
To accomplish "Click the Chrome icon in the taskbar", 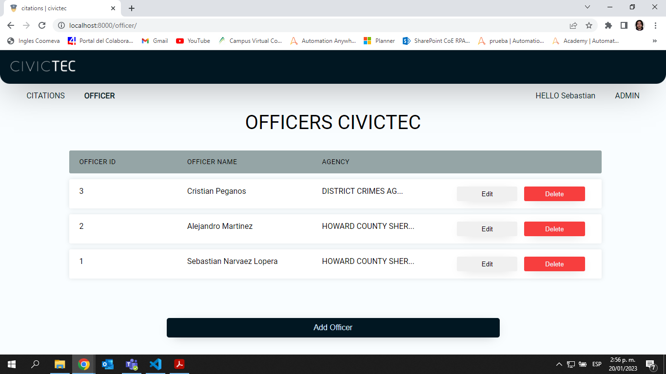I will coord(84,364).
